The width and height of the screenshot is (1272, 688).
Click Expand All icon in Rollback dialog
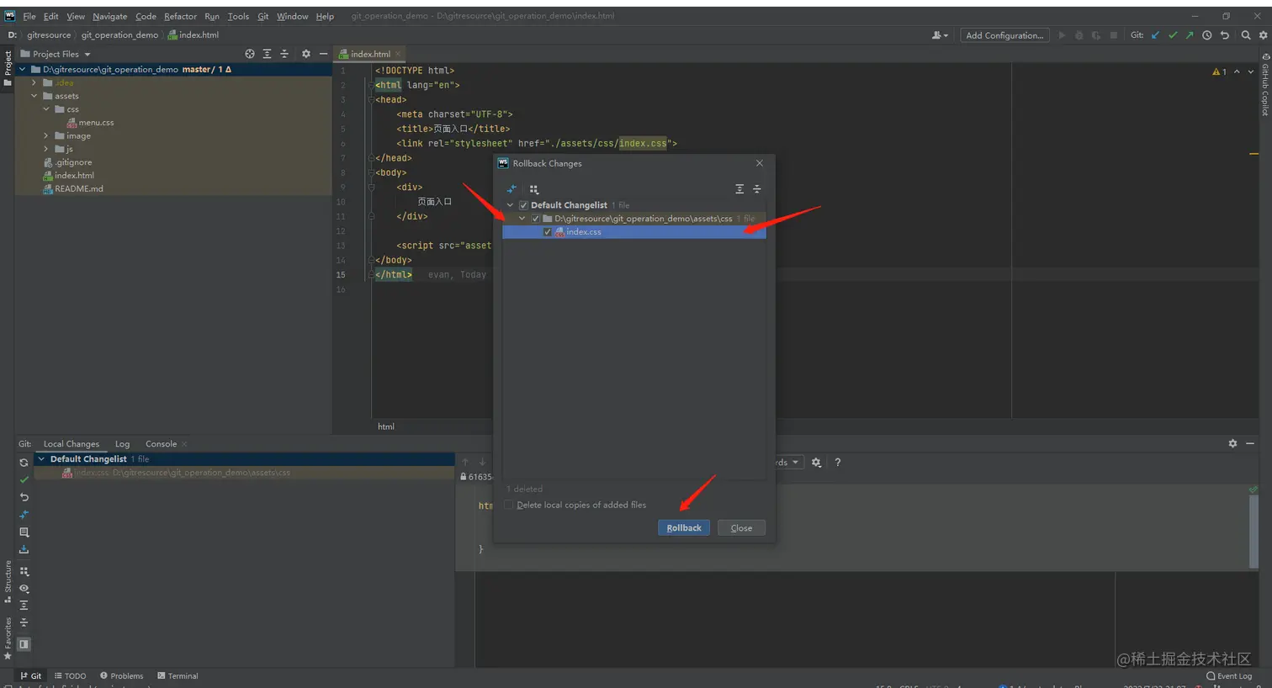tap(739, 189)
